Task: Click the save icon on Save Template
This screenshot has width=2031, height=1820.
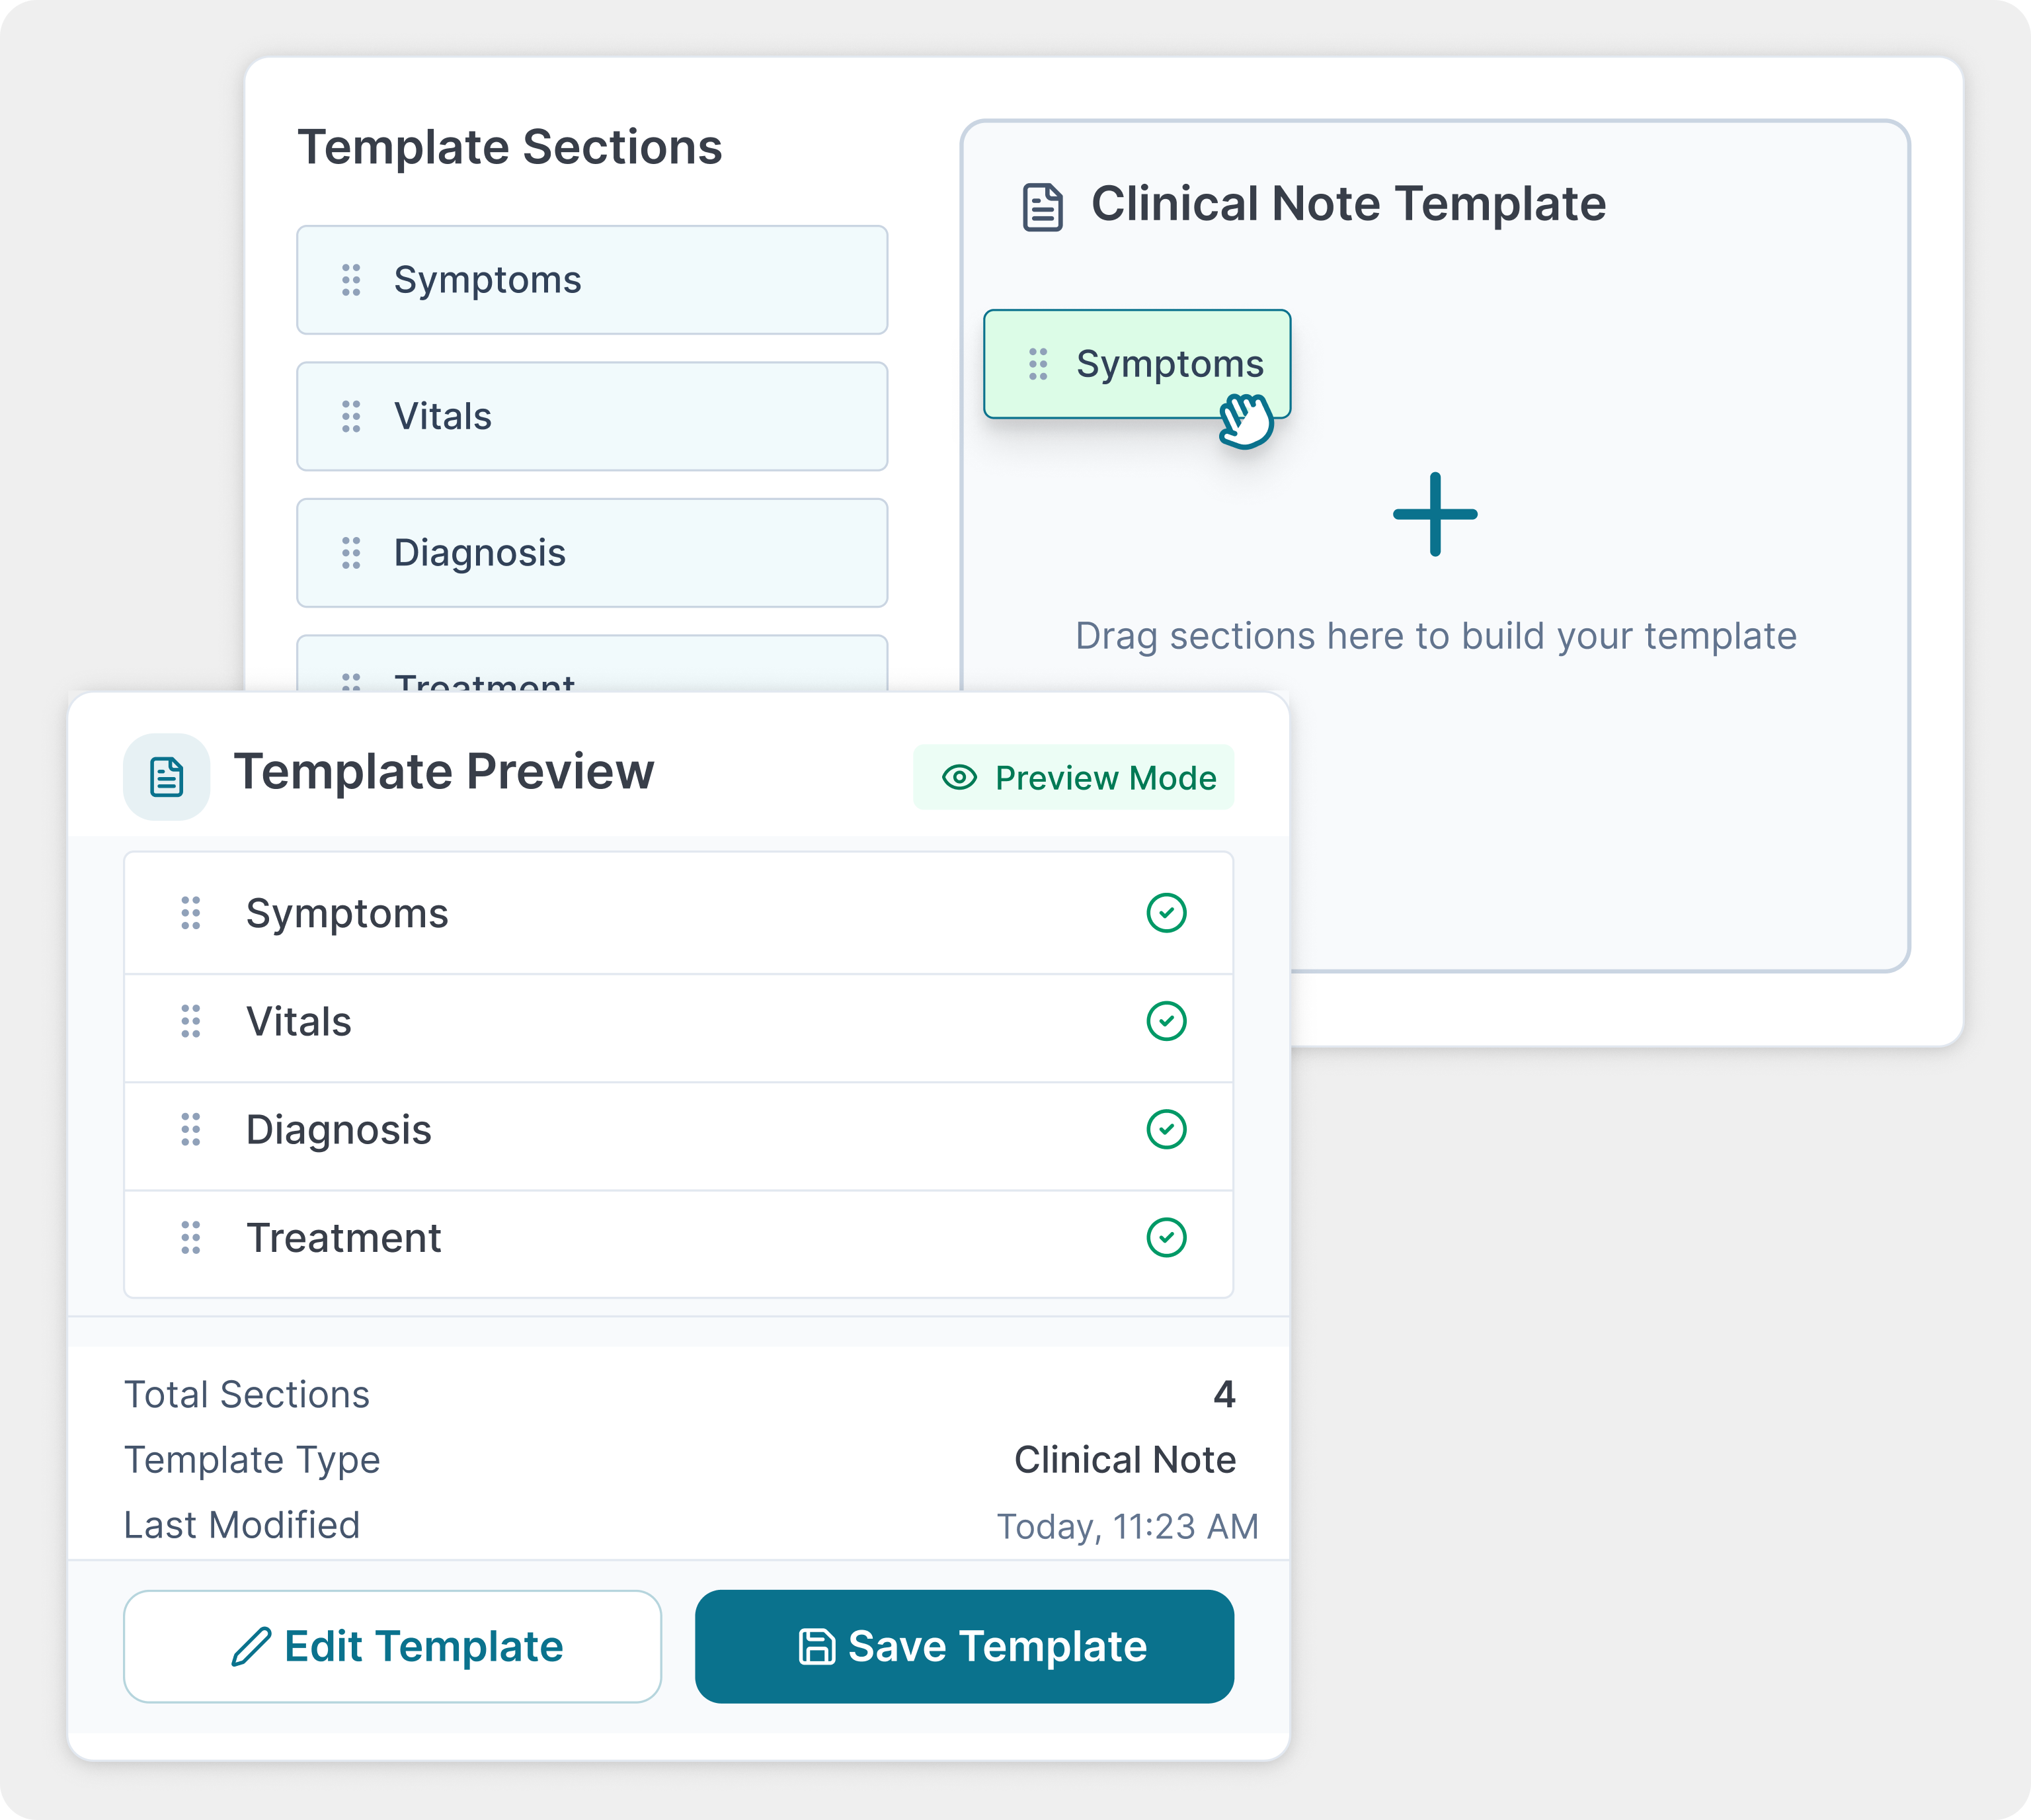Action: (816, 1646)
